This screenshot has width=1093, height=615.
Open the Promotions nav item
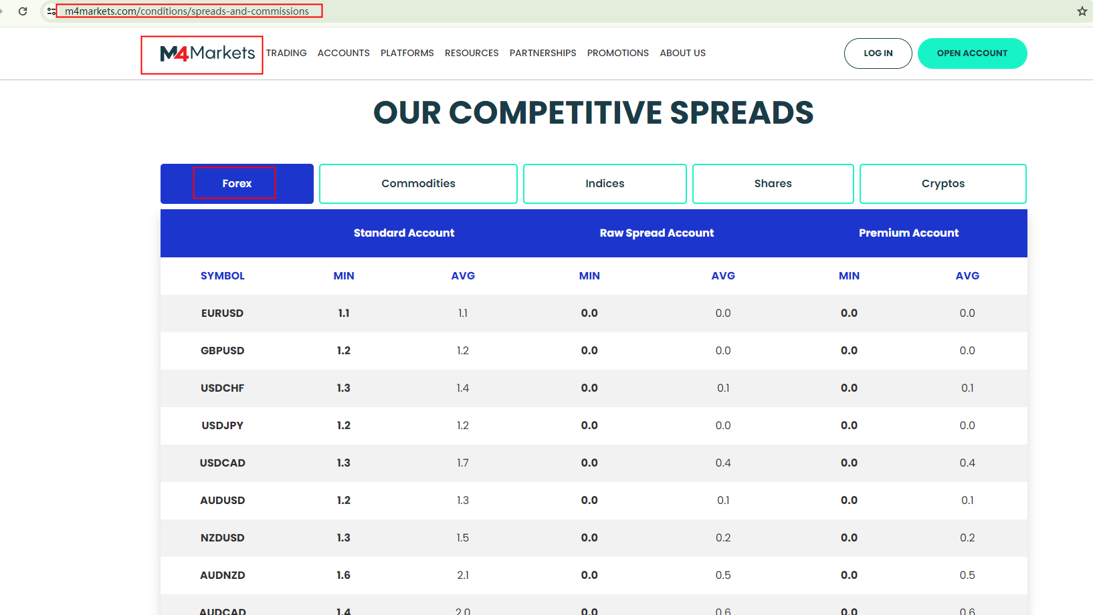click(617, 53)
